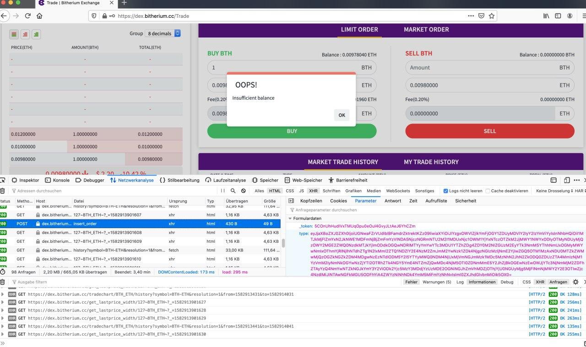Click the Sell BTH Amount input field
This screenshot has height=347, width=586.
click(x=490, y=68)
